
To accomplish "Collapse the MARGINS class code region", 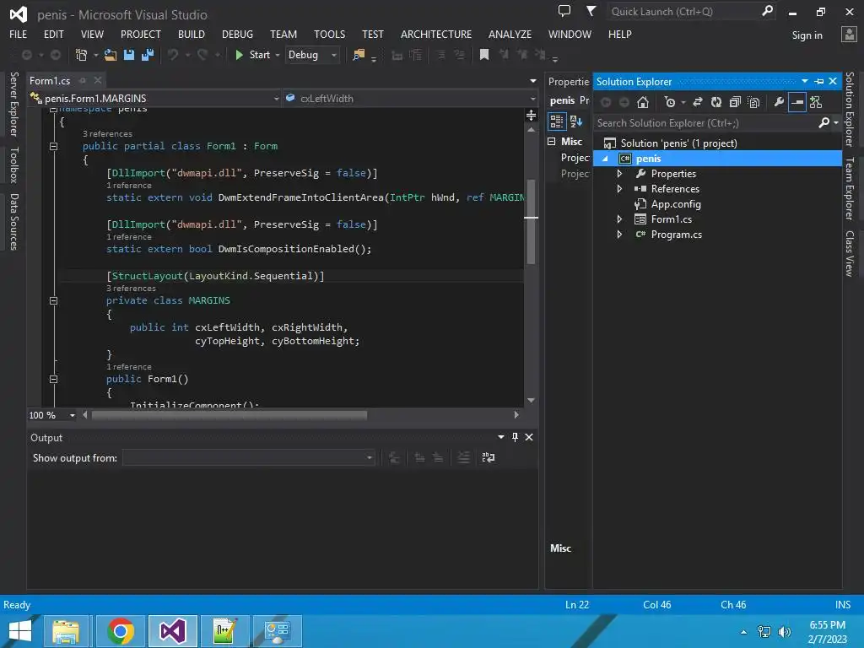I will pos(53,300).
